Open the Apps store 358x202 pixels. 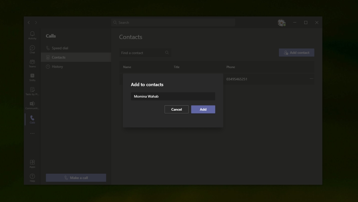click(x=32, y=164)
